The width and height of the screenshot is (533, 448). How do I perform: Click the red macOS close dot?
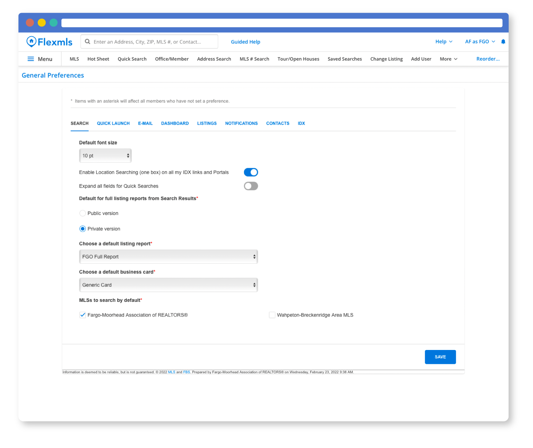30,23
